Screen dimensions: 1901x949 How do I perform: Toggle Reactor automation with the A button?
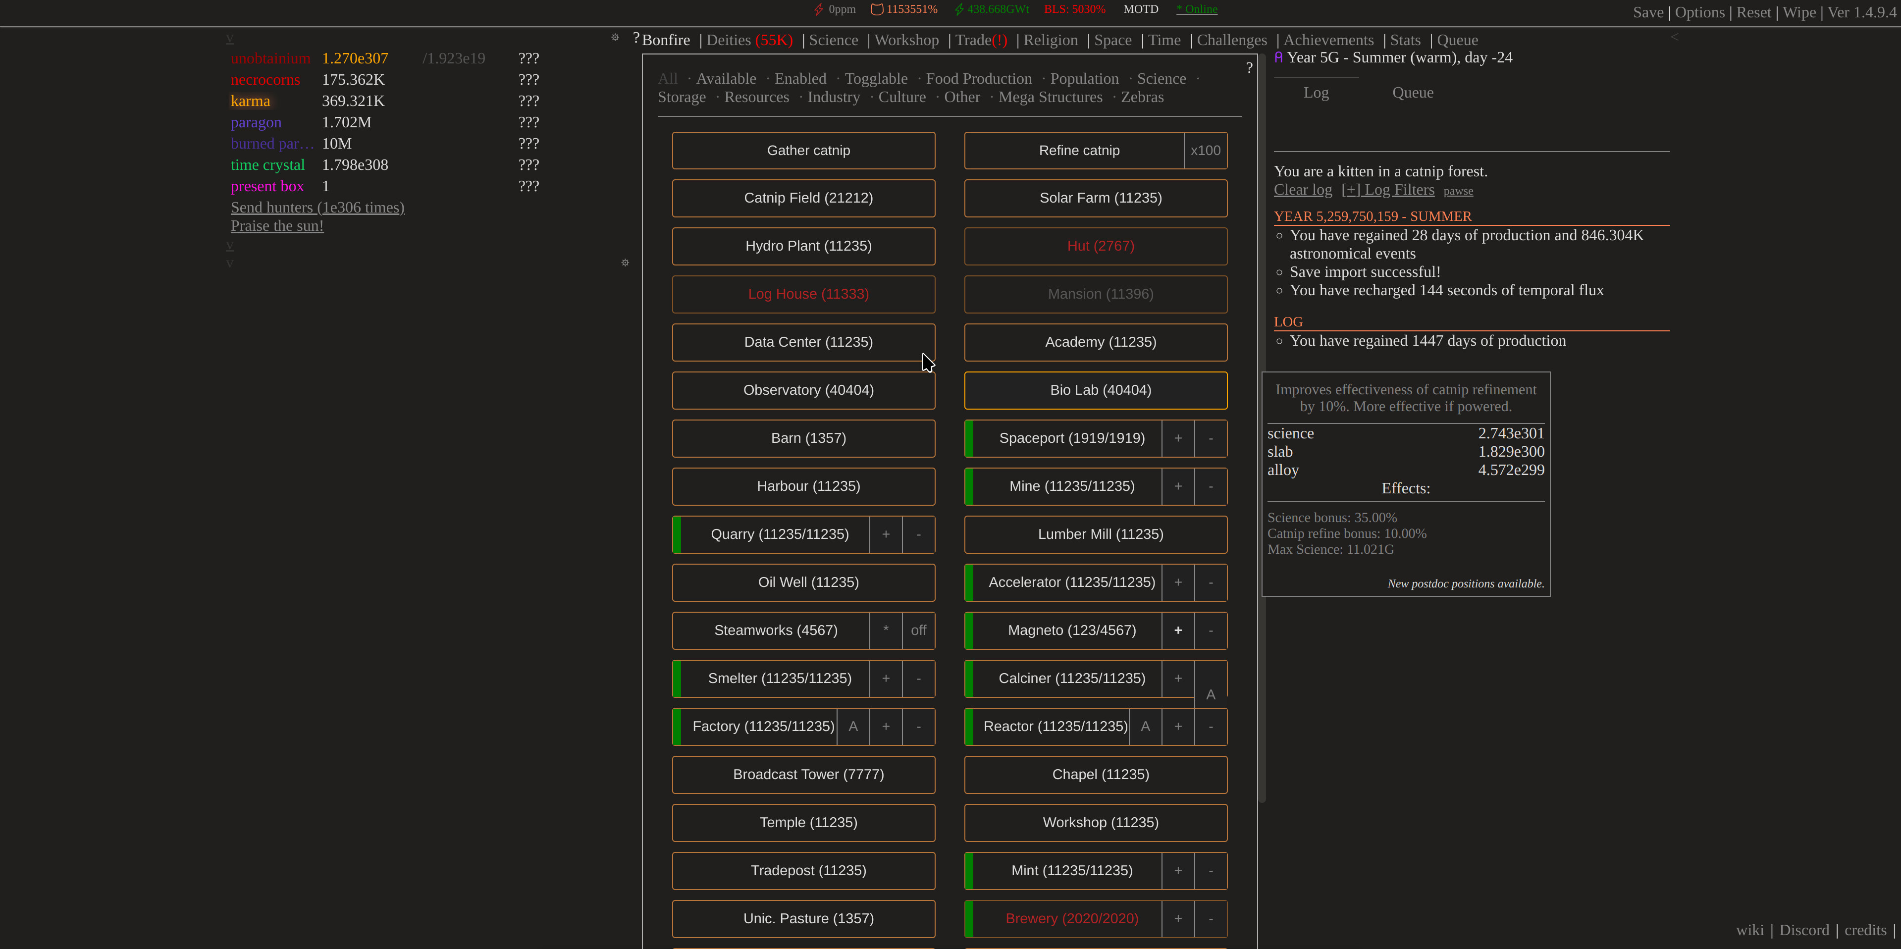[x=1145, y=727]
